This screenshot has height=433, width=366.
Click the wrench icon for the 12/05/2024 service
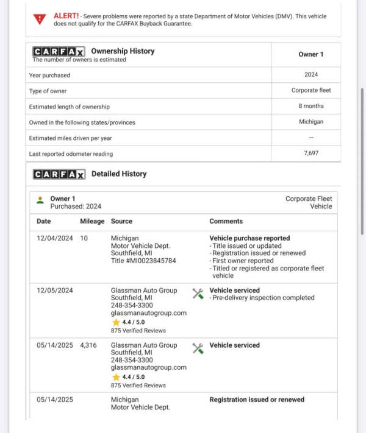(198, 294)
